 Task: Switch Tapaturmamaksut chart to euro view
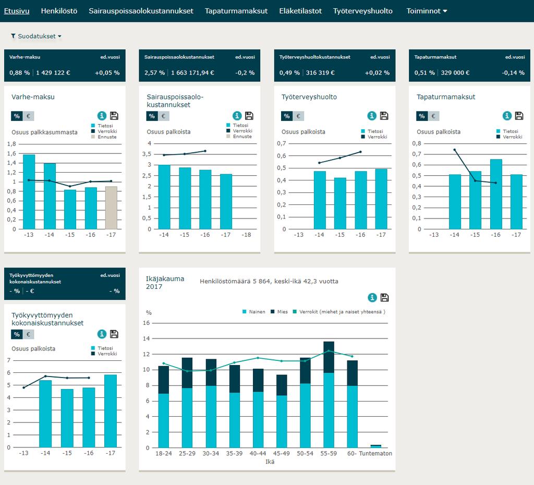pos(433,116)
